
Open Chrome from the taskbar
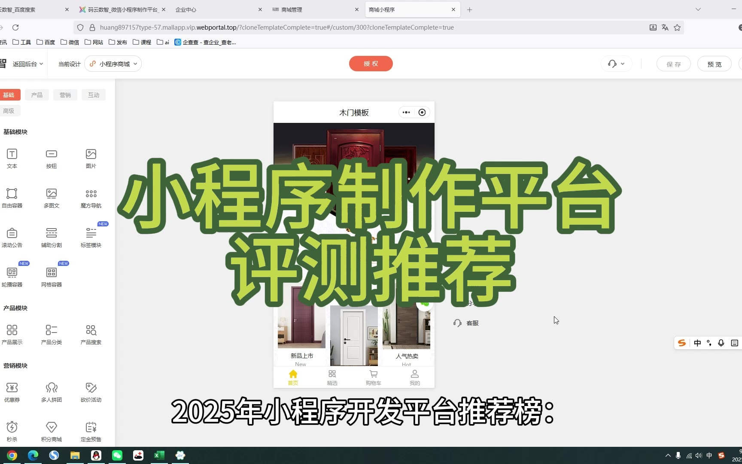(12, 455)
